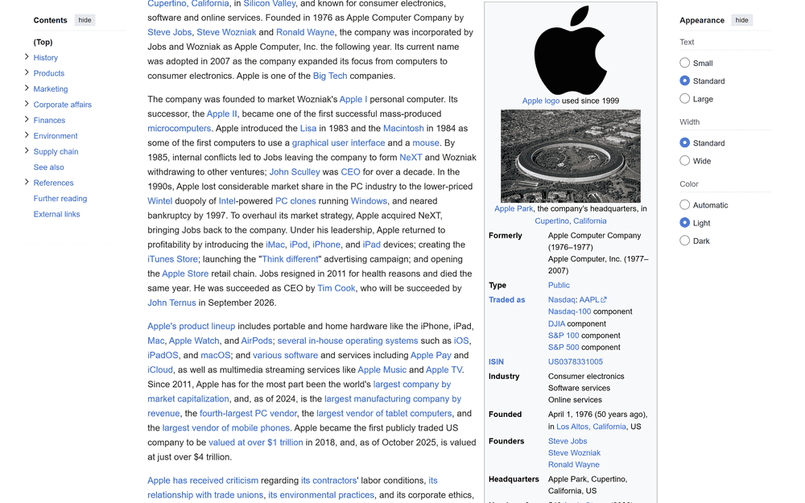This screenshot has height=503, width=805.
Task: Expand the Corporate affairs section chevron
Action: [x=27, y=104]
